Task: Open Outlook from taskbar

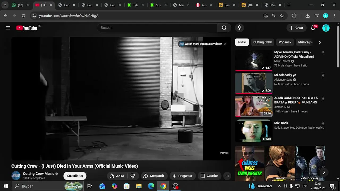Action: pos(102,186)
